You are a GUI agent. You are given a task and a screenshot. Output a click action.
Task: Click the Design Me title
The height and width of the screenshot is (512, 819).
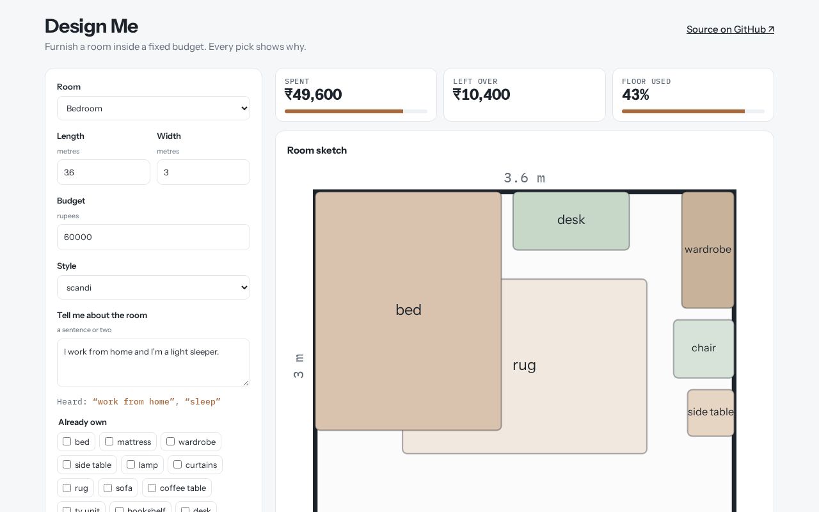tap(91, 26)
